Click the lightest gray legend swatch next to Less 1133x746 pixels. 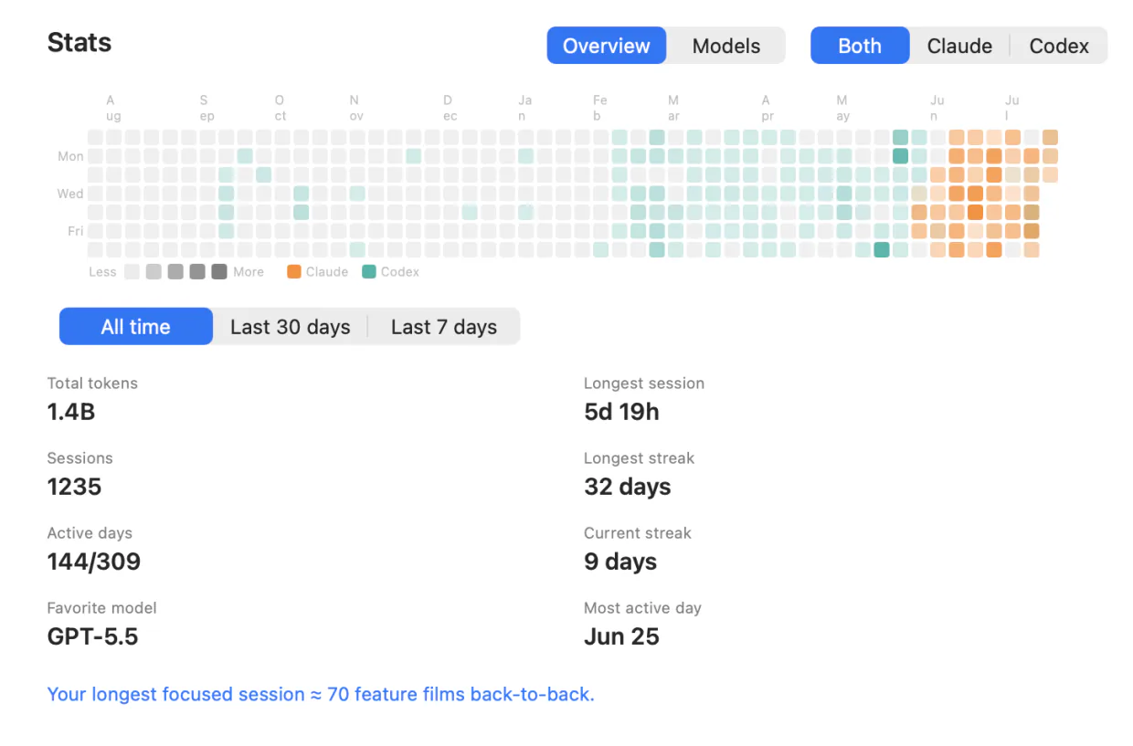click(x=132, y=271)
